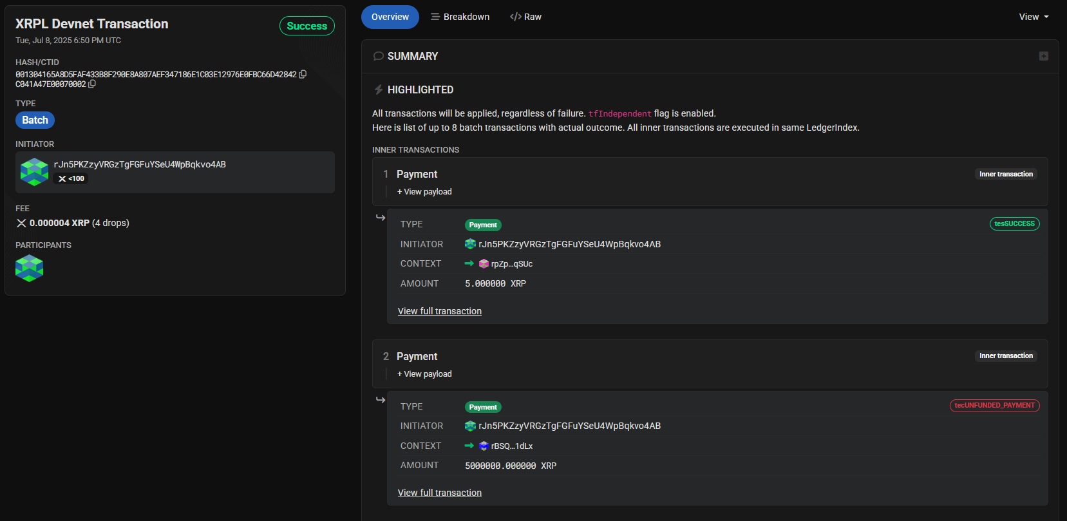Click the initiator account avatar in left panel
The image size is (1067, 521).
34,172
